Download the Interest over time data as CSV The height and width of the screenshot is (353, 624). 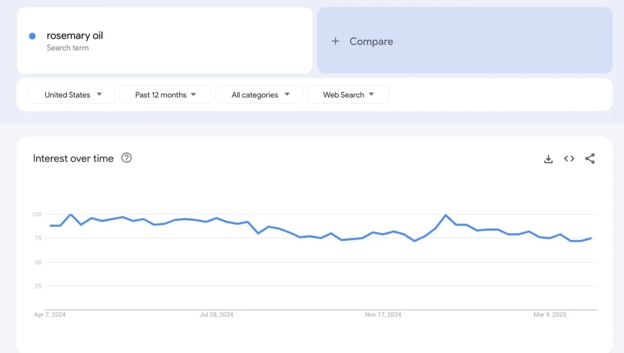click(548, 159)
